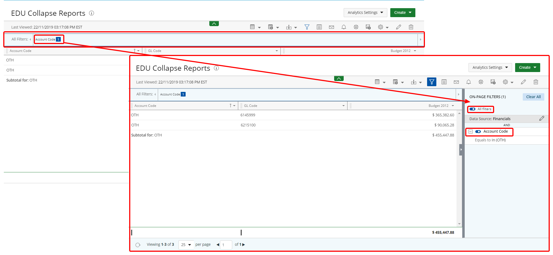Image resolution: width=553 pixels, height=255 pixels.
Task: Open the Create dropdown in the background report
Action: click(x=403, y=13)
